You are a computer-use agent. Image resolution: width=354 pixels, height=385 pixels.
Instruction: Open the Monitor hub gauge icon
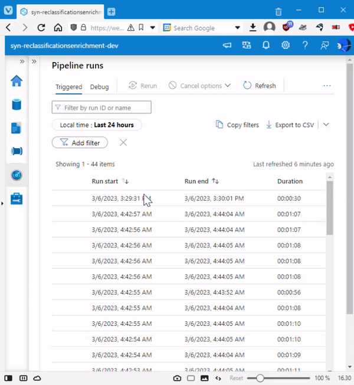point(17,175)
